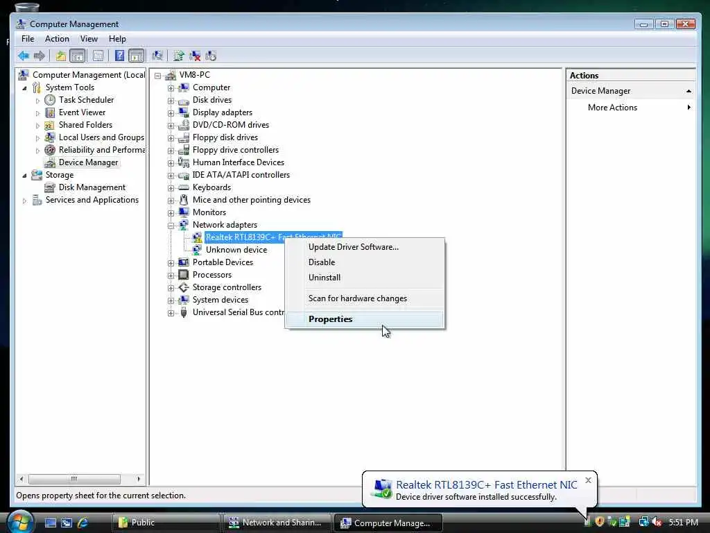
Task: Switch to the Public taskbar window
Action: click(165, 523)
